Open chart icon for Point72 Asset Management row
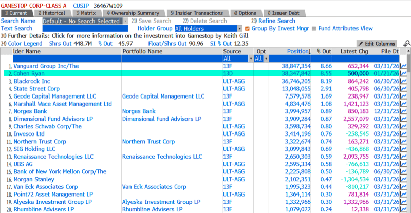411x213 pixels. click(404, 195)
